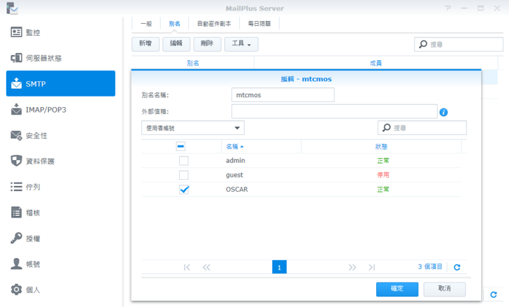Click the 資料保護 shield icon

coord(17,161)
